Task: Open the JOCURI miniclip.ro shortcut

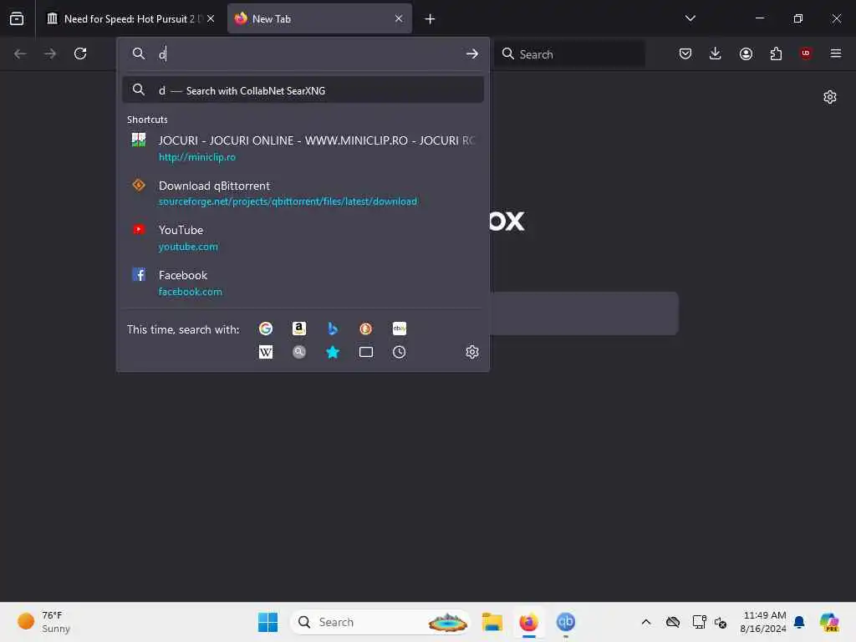Action: pyautogui.click(x=303, y=149)
